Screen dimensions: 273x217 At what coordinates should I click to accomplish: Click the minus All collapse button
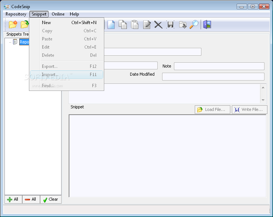click(x=31, y=199)
